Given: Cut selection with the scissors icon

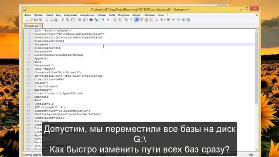Looking at the screenshot, I should tap(62, 20).
